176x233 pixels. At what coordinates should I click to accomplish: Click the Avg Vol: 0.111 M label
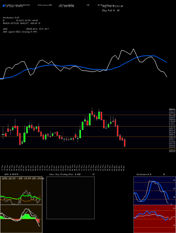[113, 6]
